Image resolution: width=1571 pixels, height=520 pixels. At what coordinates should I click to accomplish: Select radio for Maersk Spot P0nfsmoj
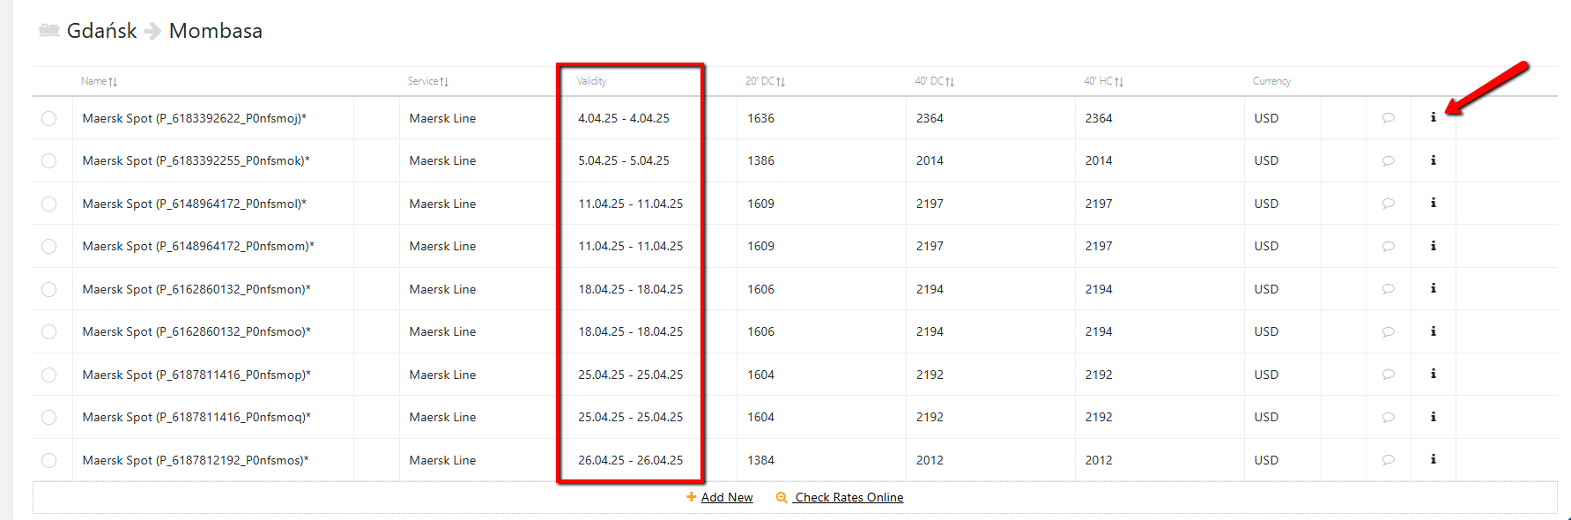point(48,118)
